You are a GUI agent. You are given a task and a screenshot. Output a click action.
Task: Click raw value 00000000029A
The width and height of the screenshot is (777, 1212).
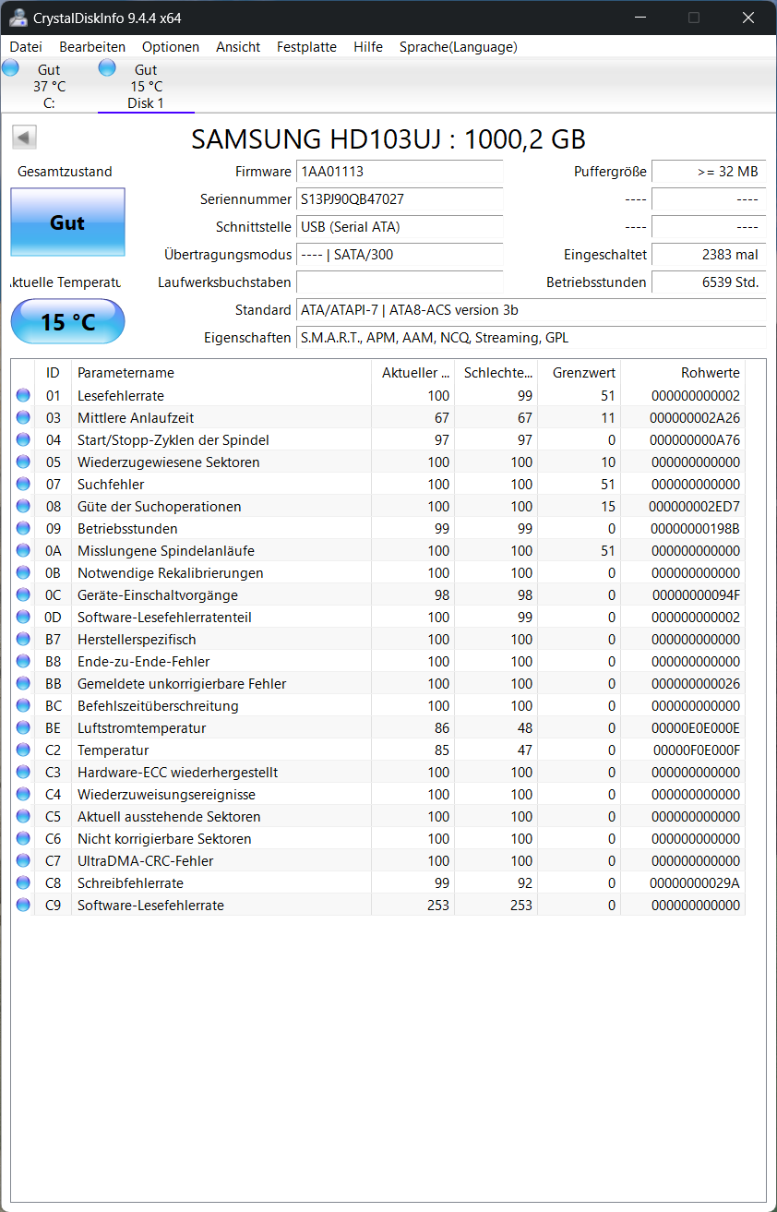click(x=695, y=882)
